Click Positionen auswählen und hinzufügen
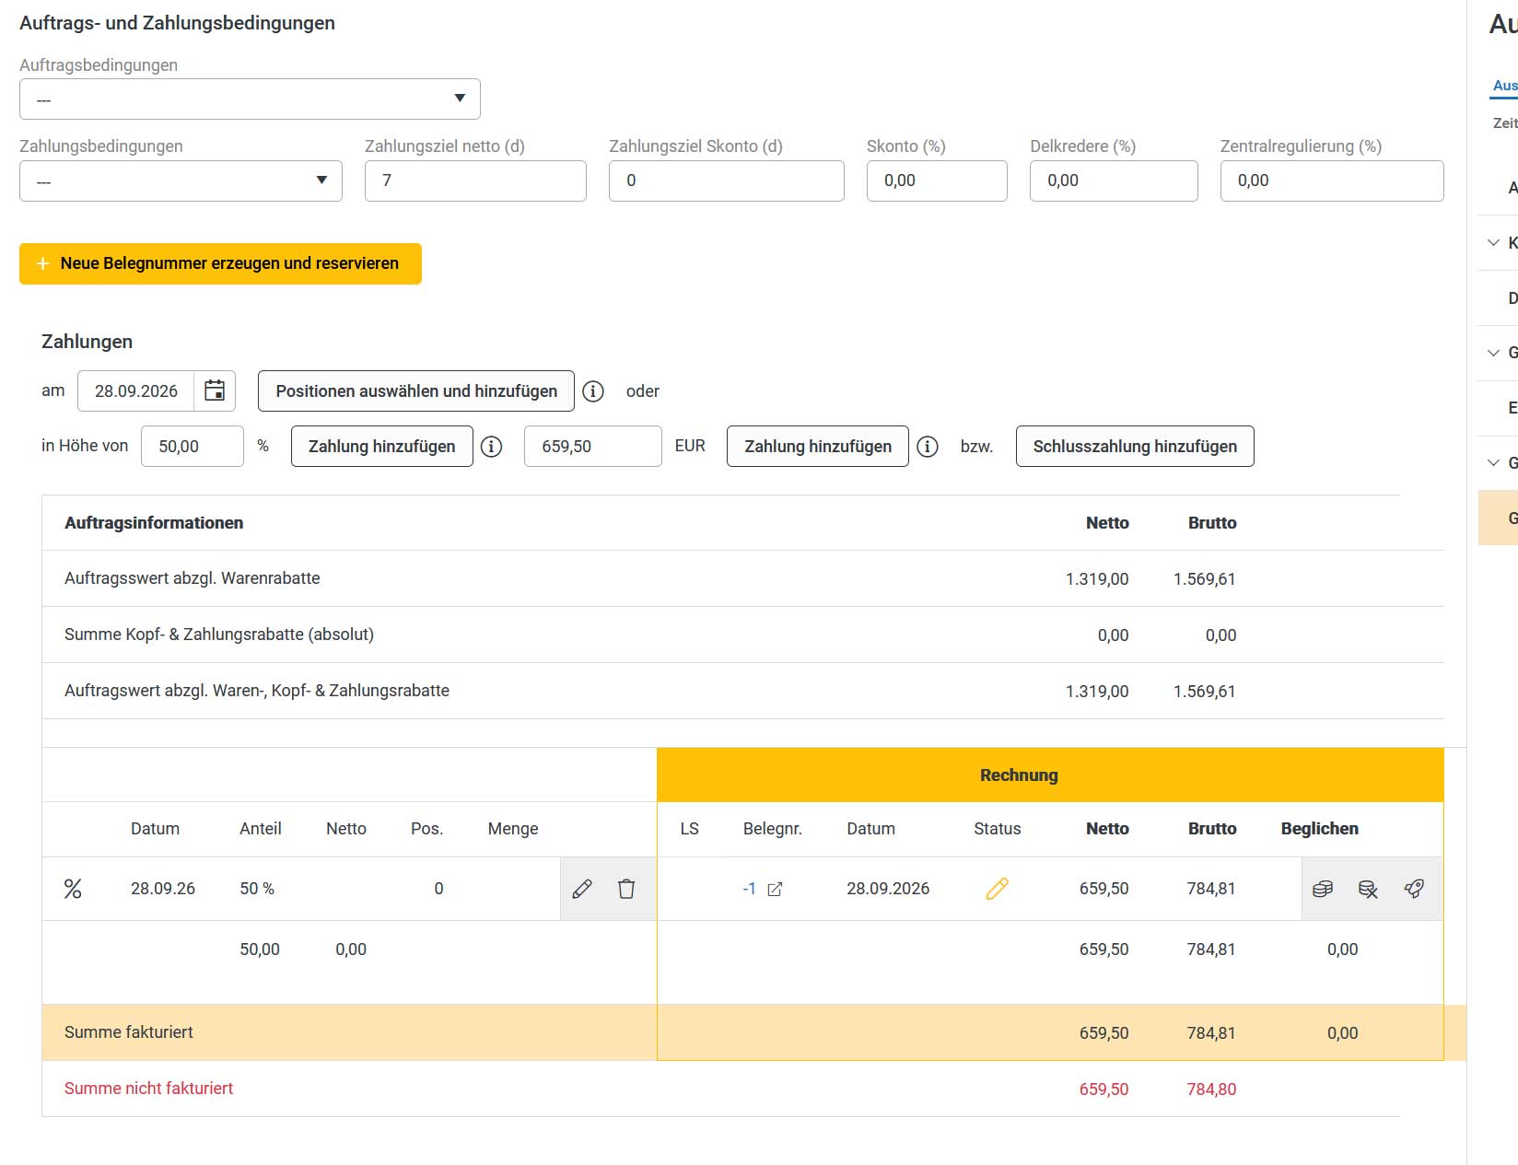 coord(416,391)
